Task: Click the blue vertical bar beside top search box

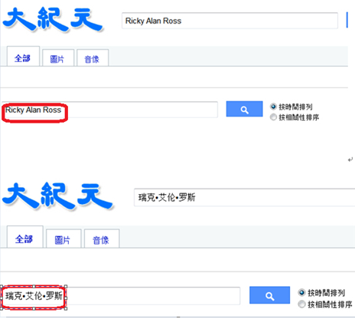Action: 347,20
